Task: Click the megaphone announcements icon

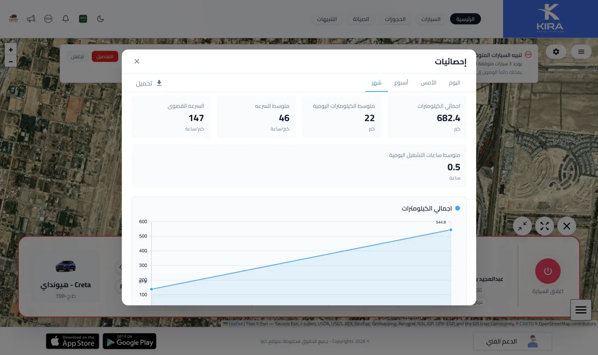Action: click(x=31, y=19)
